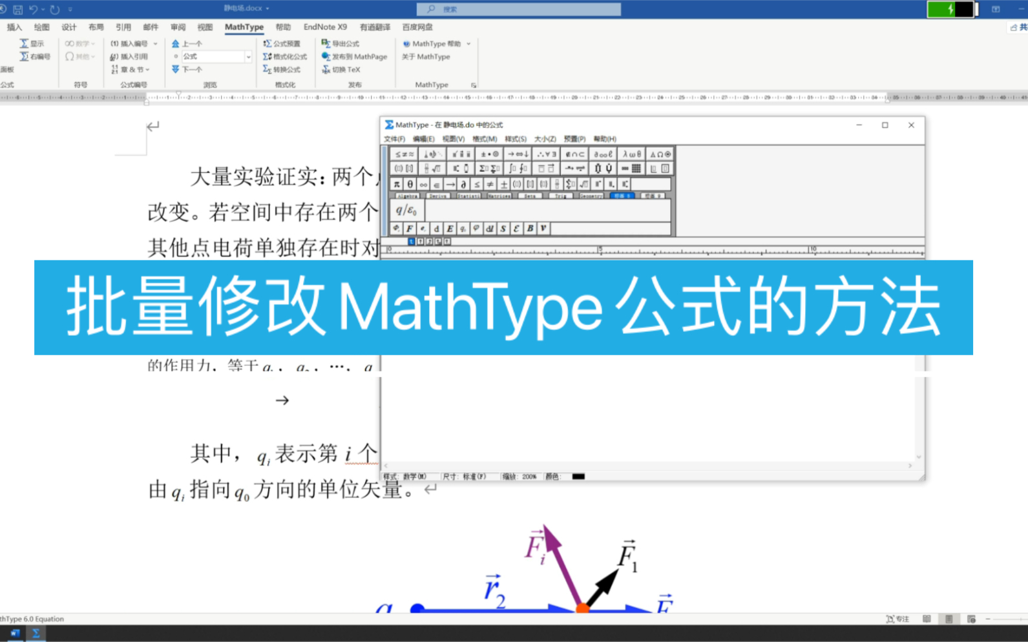Image resolution: width=1028 pixels, height=642 pixels.
Task: Insert the ∂ partial derivative symbol
Action: (463, 185)
